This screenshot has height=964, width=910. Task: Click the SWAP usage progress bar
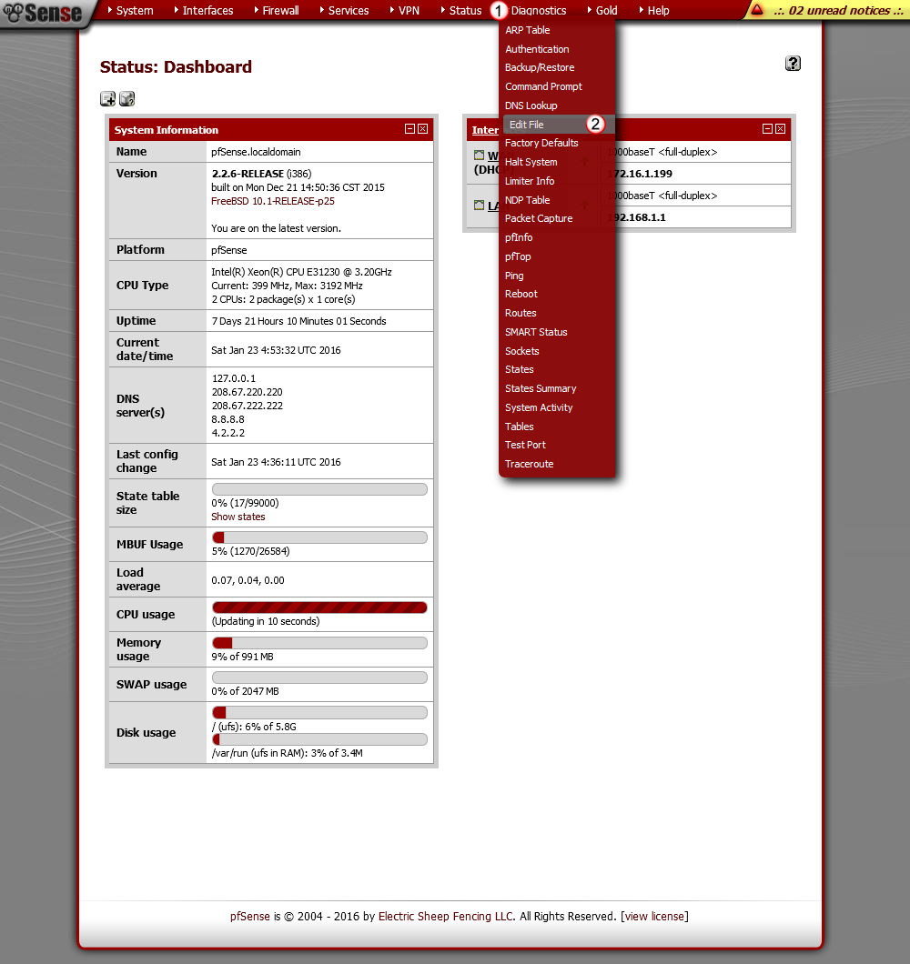pos(319,678)
